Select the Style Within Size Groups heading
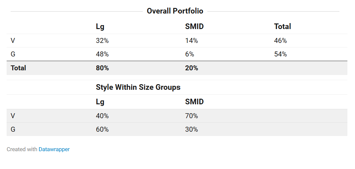The height and width of the screenshot is (169, 355). 138,87
